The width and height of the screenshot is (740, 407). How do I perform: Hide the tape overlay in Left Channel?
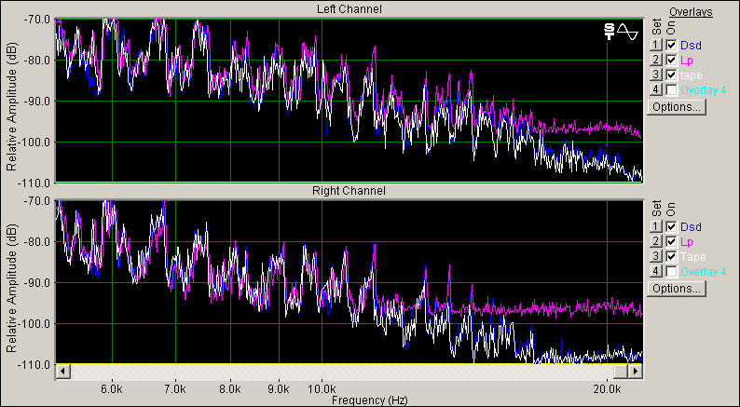(671, 75)
